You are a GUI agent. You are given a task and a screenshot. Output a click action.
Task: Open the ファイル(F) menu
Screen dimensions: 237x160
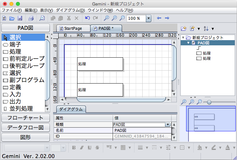coord(12,10)
